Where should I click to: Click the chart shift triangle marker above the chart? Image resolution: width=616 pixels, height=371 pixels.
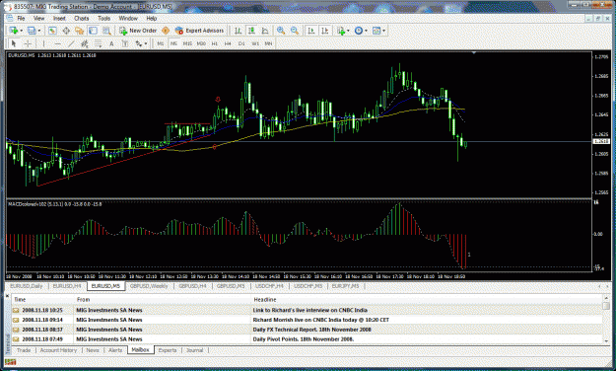click(474, 52)
